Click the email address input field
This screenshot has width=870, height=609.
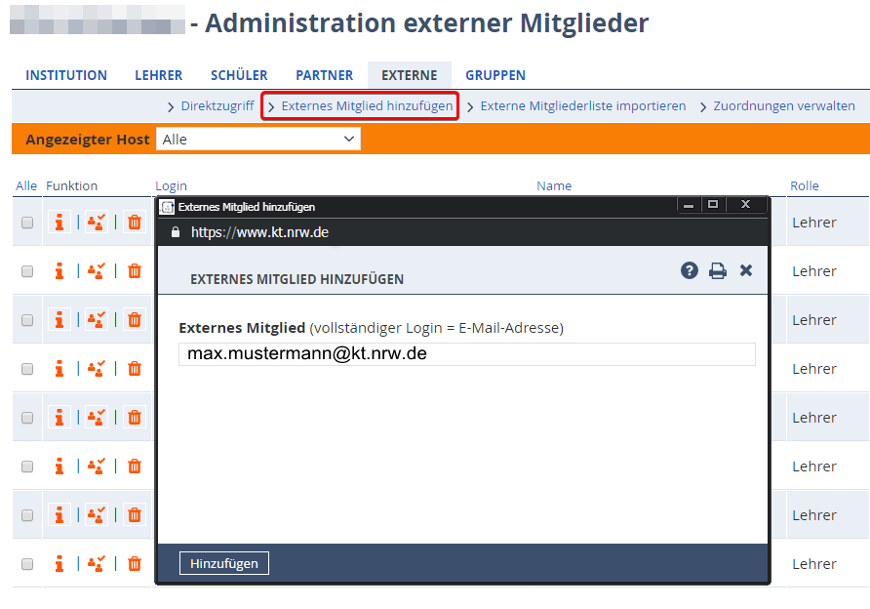[x=466, y=354]
